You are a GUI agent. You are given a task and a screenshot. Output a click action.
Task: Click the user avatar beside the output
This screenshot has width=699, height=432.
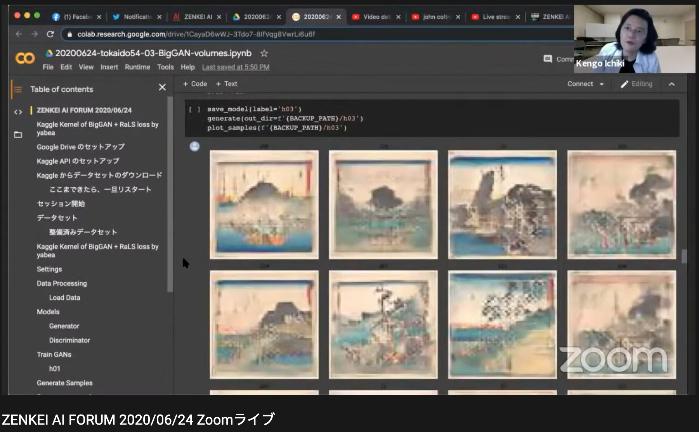[x=194, y=146]
